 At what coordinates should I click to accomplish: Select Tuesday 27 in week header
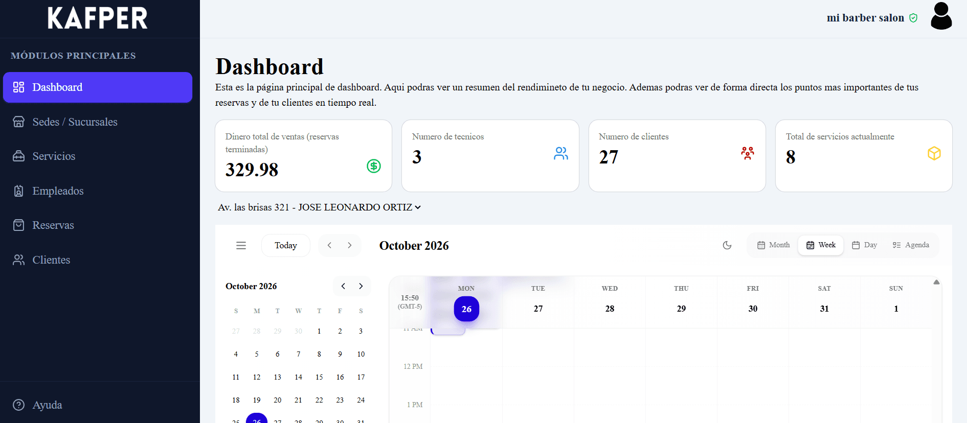coord(538,309)
